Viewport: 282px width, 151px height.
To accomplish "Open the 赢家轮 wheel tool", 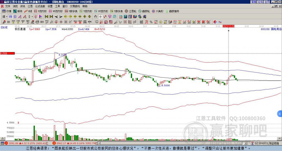I will pos(144,11).
